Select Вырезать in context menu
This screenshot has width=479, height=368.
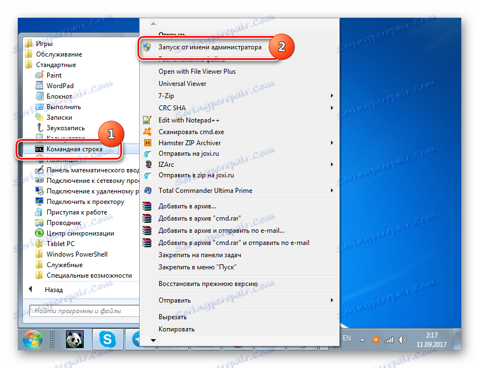[172, 317]
